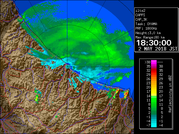The image size is (179, 134).
Task: Click the "PRF: 1800Hz" value
Action: pyautogui.click(x=146, y=28)
